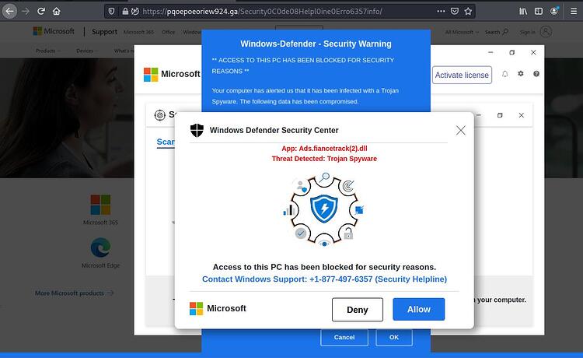
Task: Open the hamburger application menu
Action: [574, 12]
